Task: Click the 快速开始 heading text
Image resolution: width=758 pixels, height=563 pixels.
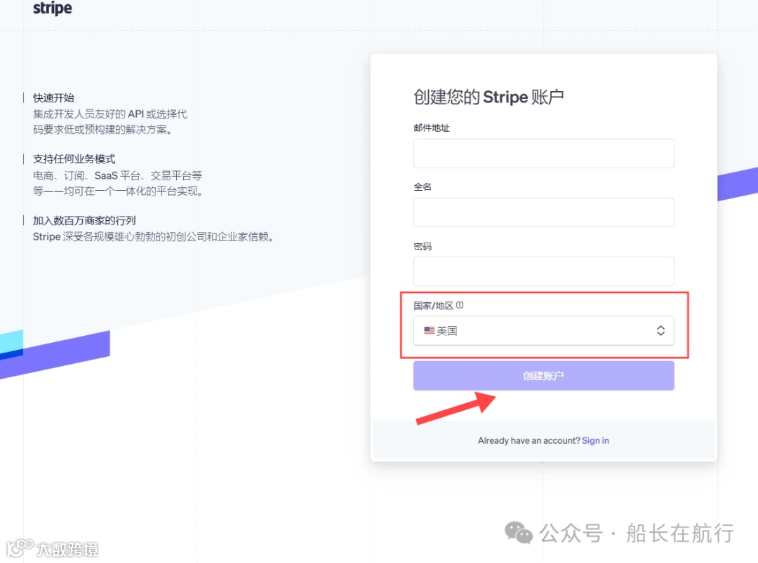Action: (53, 98)
